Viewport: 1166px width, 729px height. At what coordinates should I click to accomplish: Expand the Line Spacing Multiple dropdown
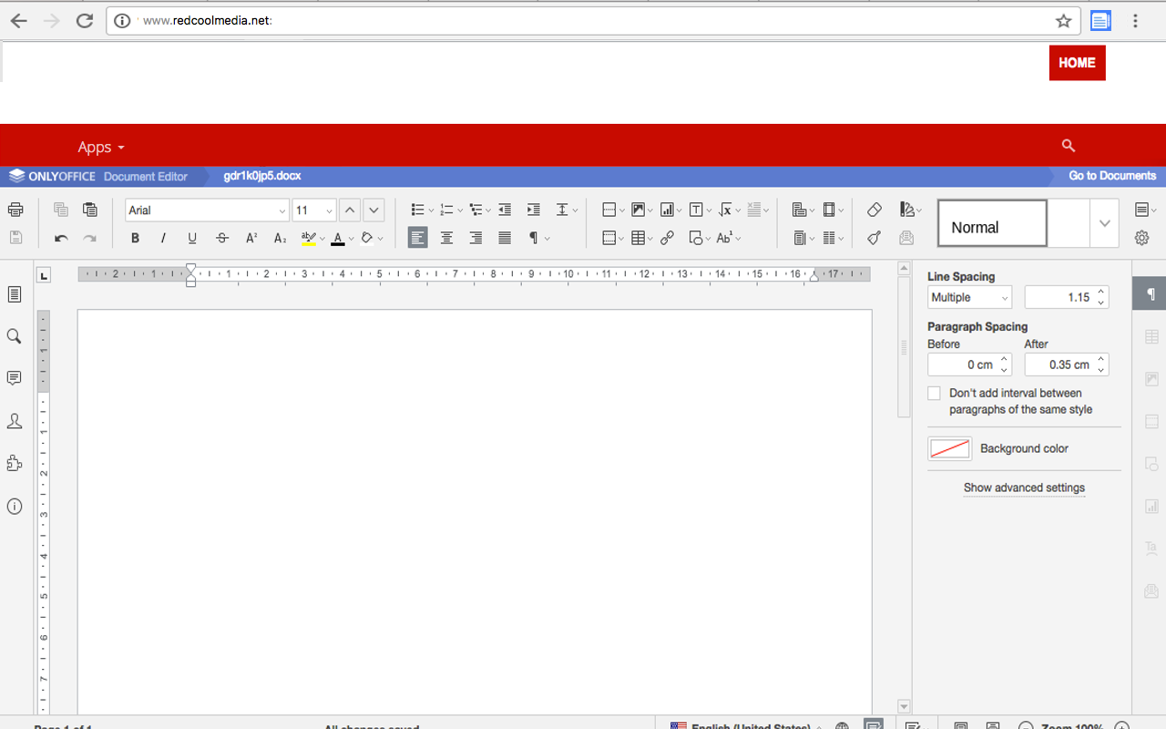pos(969,298)
